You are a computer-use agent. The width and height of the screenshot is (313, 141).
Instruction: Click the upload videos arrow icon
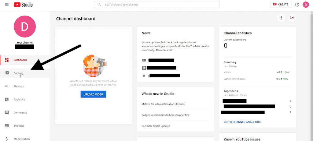pyautogui.click(x=281, y=18)
